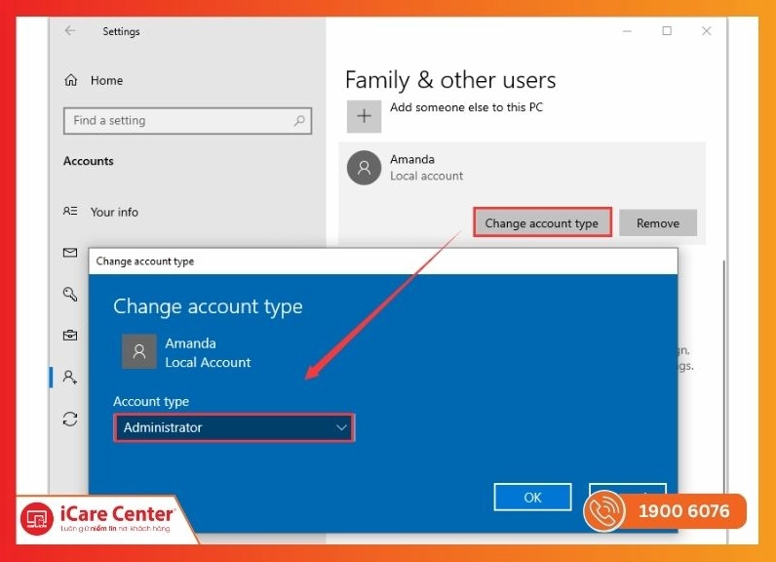Click the back arrow in Settings

click(x=70, y=30)
